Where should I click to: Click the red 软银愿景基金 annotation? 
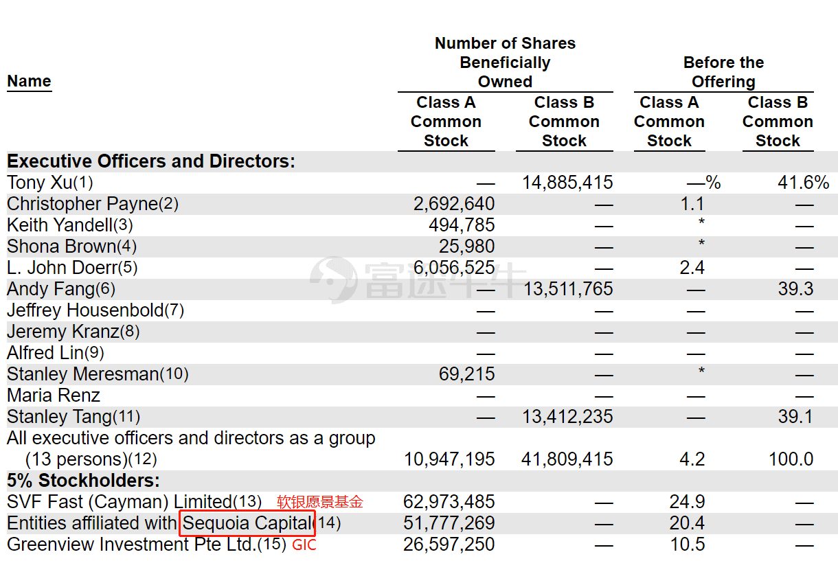(x=319, y=502)
